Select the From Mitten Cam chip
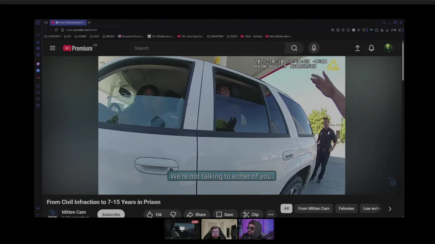435x244 pixels. (x=314, y=208)
